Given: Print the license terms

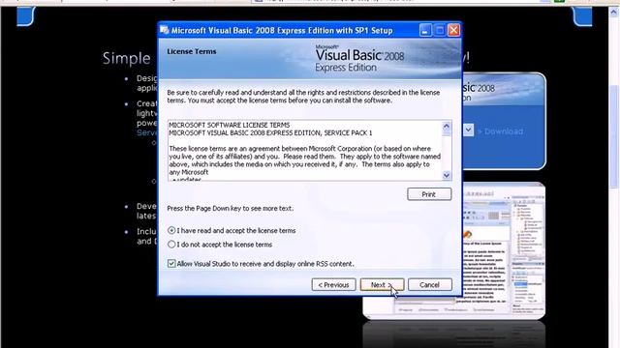Looking at the screenshot, I should click(x=429, y=194).
